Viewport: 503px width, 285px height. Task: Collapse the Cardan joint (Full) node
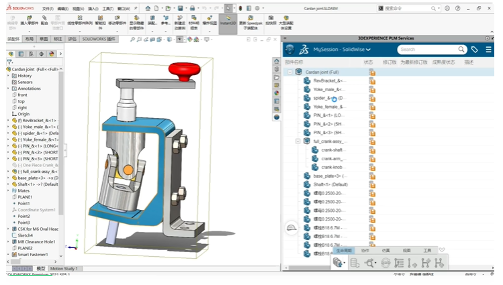290,72
